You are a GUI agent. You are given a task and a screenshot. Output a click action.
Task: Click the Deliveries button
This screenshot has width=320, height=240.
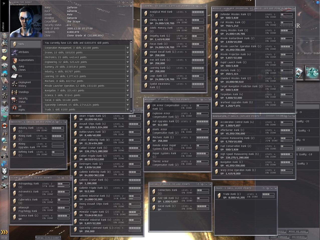tap(298, 237)
